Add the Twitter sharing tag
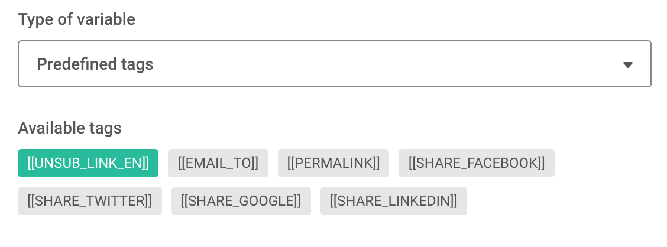The width and height of the screenshot is (667, 247). [x=90, y=201]
